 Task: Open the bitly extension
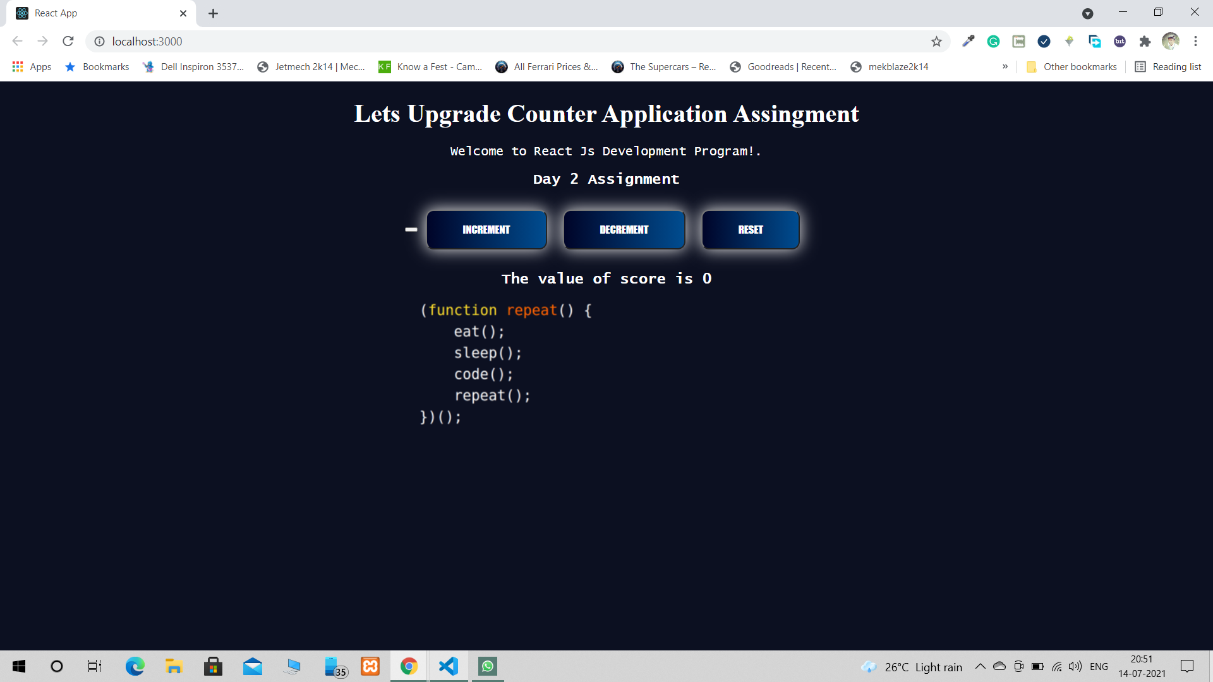click(x=1120, y=41)
